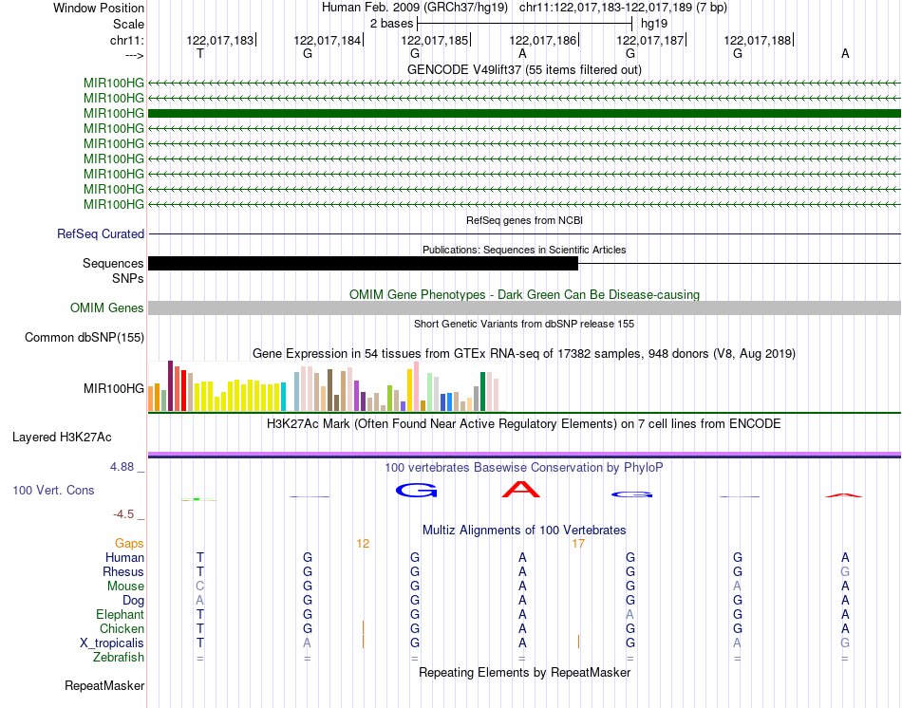
Task: Open the H3K27Ac Mark track title
Action: tap(524, 424)
